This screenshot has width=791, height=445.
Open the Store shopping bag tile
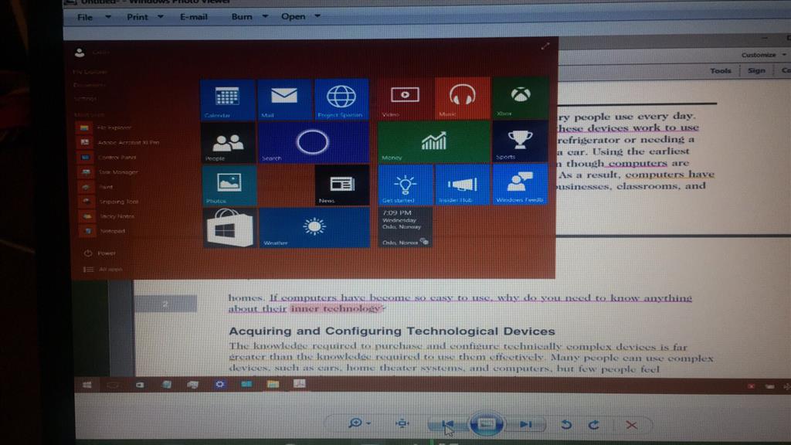point(229,228)
